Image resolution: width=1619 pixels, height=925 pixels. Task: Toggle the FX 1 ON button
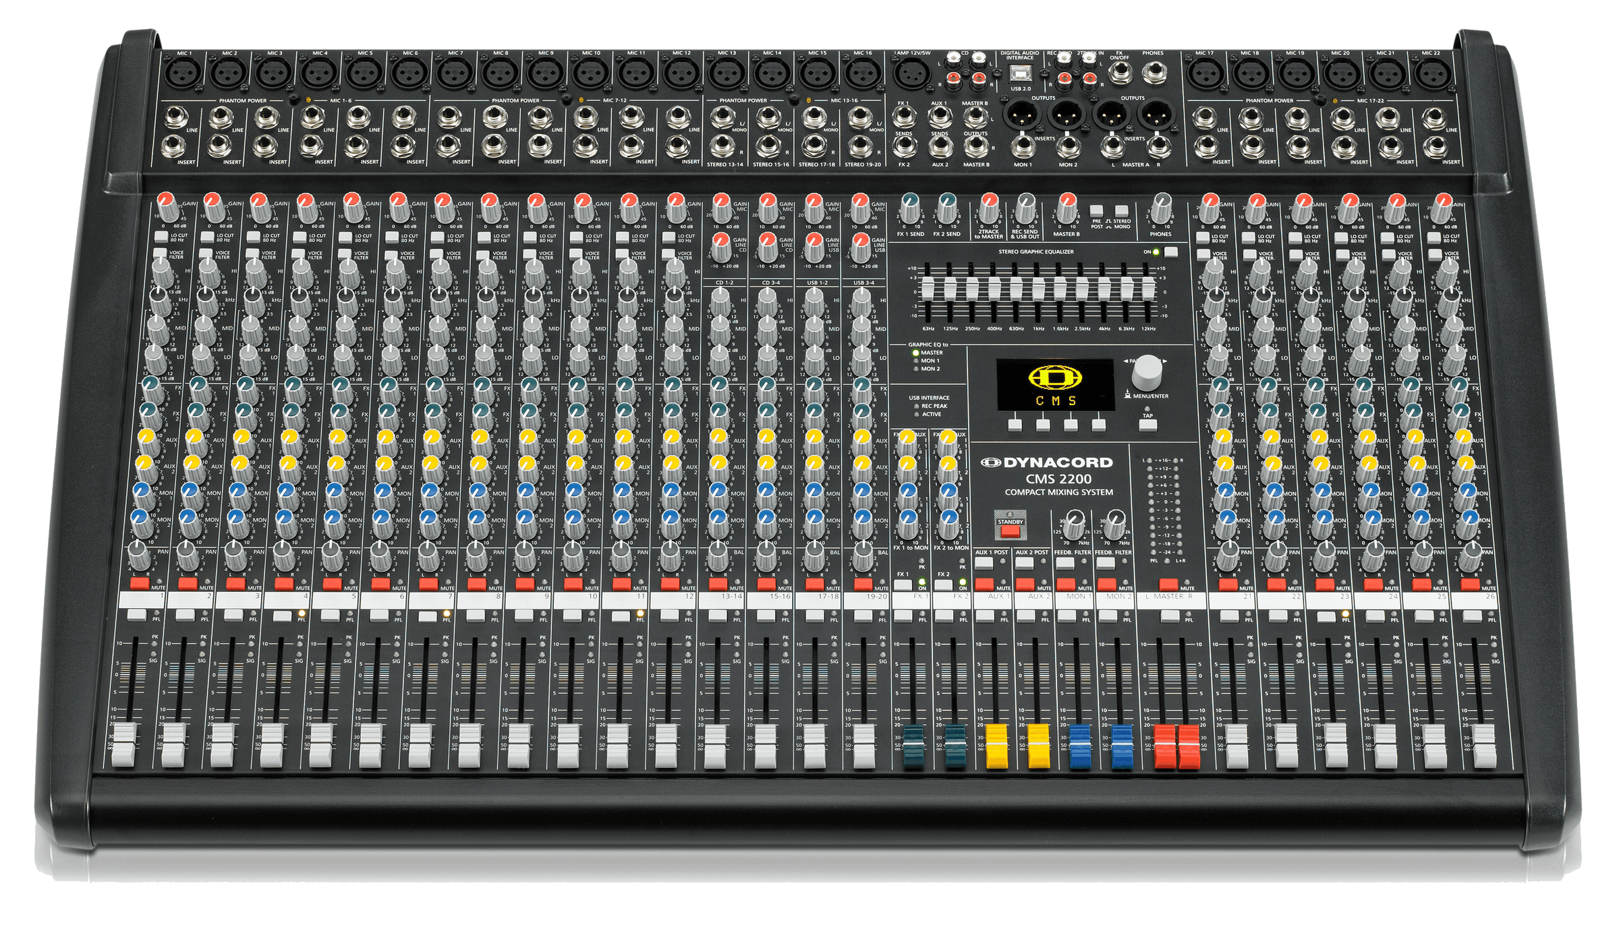tap(903, 584)
